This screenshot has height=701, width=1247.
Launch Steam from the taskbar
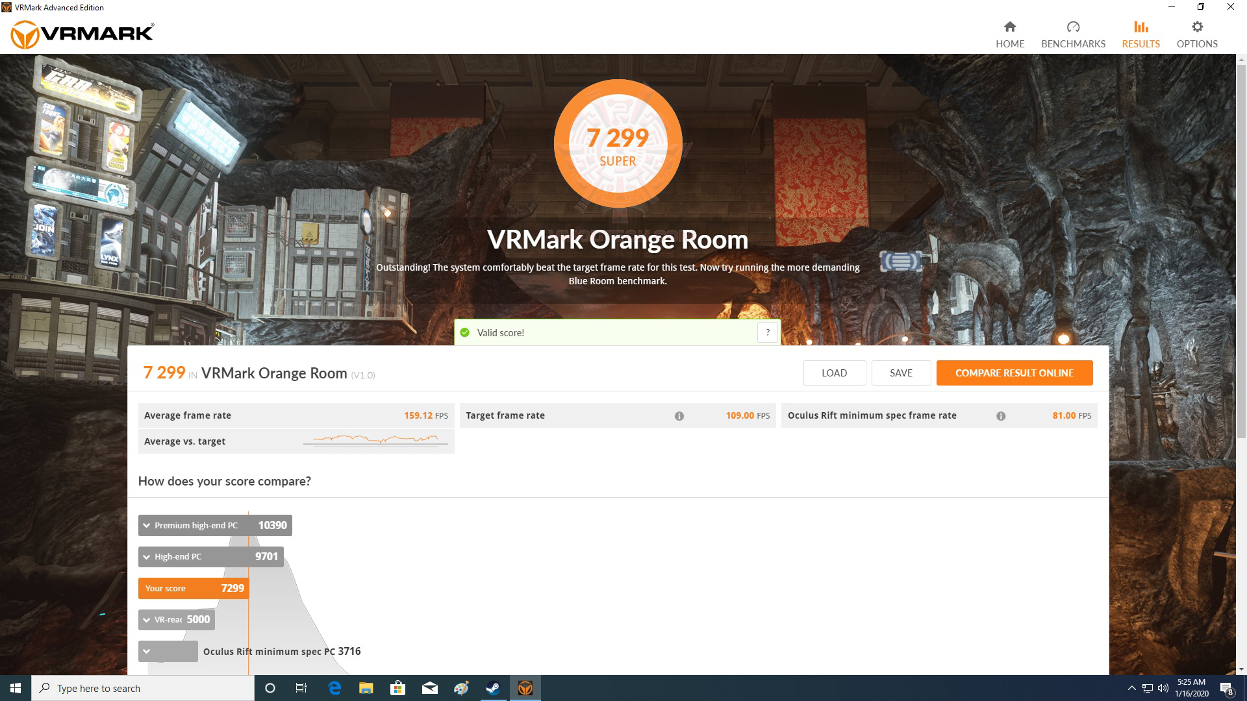point(492,688)
